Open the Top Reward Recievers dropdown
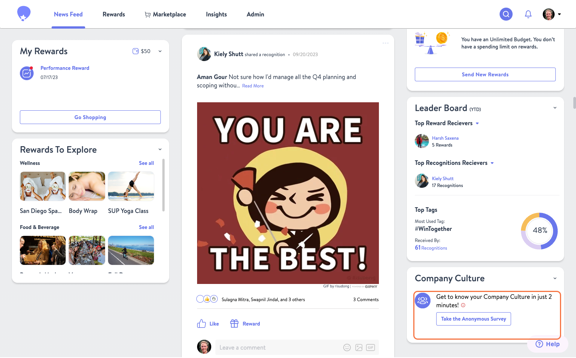 pyautogui.click(x=477, y=123)
